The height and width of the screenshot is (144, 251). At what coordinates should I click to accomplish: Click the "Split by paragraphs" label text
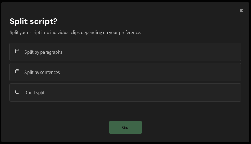tap(43, 52)
